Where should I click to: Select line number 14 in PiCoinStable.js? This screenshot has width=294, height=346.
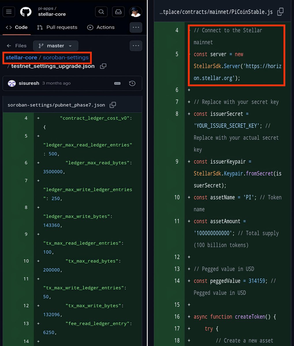point(177,281)
